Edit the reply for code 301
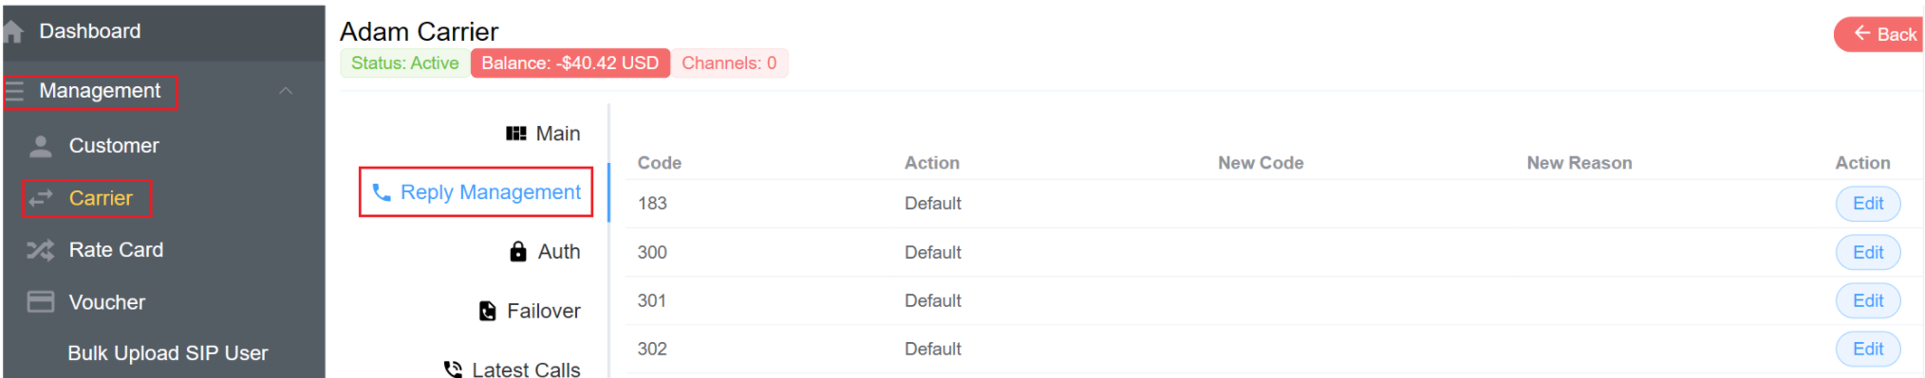This screenshot has height=378, width=1925. pos(1868,301)
